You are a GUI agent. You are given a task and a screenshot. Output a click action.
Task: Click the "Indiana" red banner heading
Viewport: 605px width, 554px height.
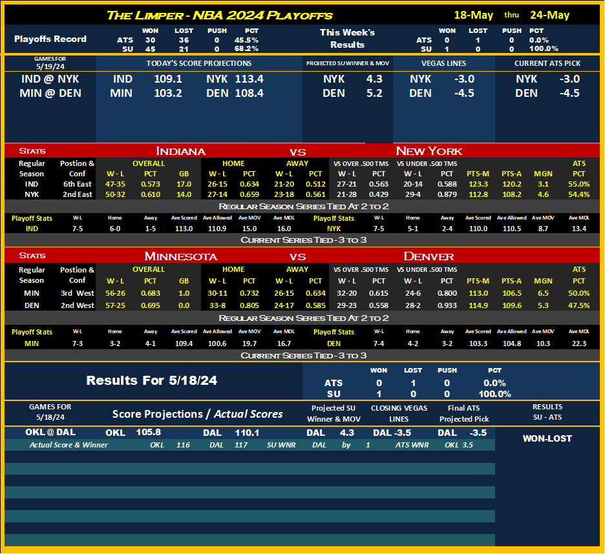tap(180, 151)
